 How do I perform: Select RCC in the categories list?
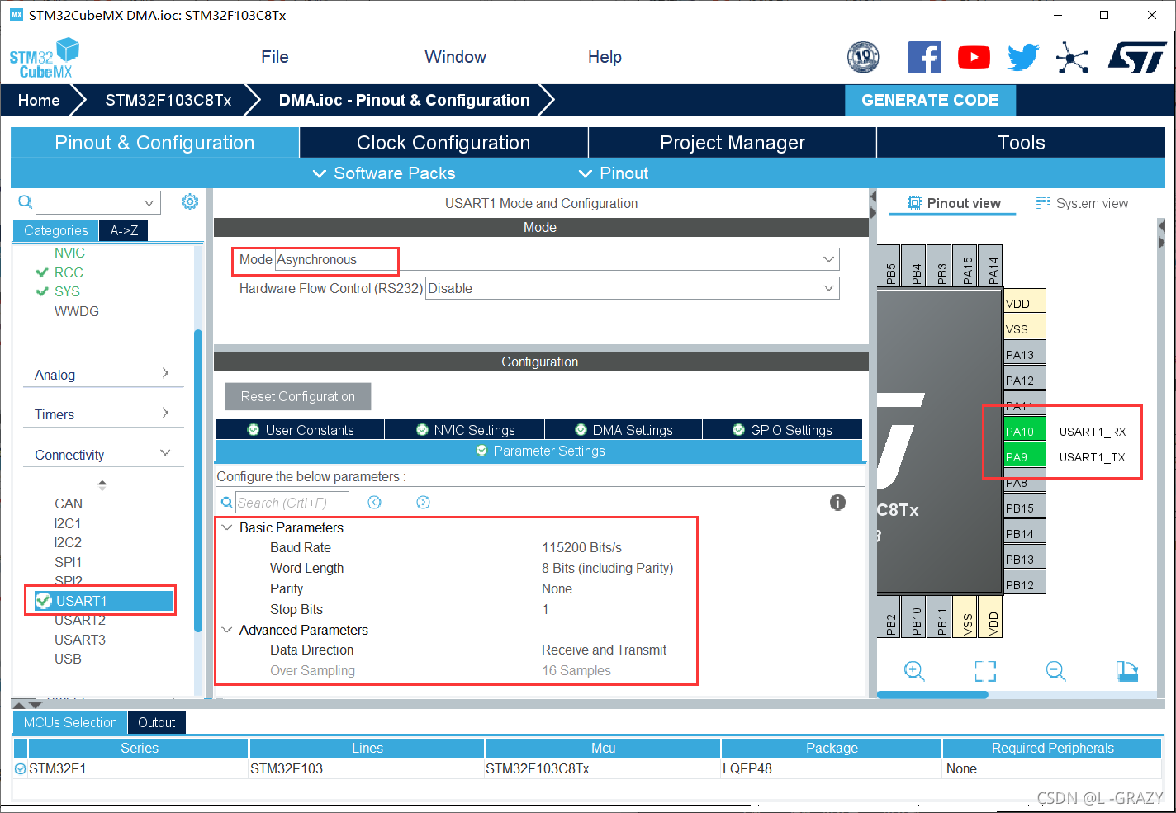69,272
